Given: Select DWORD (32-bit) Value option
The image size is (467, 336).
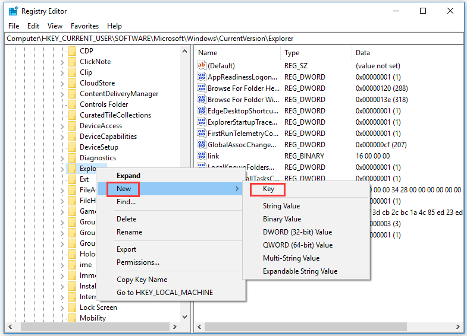Looking at the screenshot, I should point(297,232).
